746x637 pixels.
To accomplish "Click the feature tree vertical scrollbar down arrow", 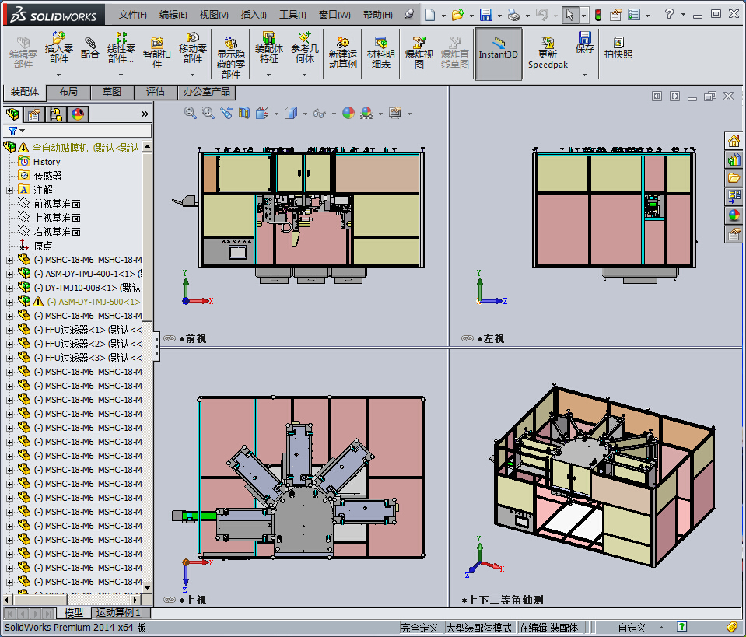I will coord(148,587).
